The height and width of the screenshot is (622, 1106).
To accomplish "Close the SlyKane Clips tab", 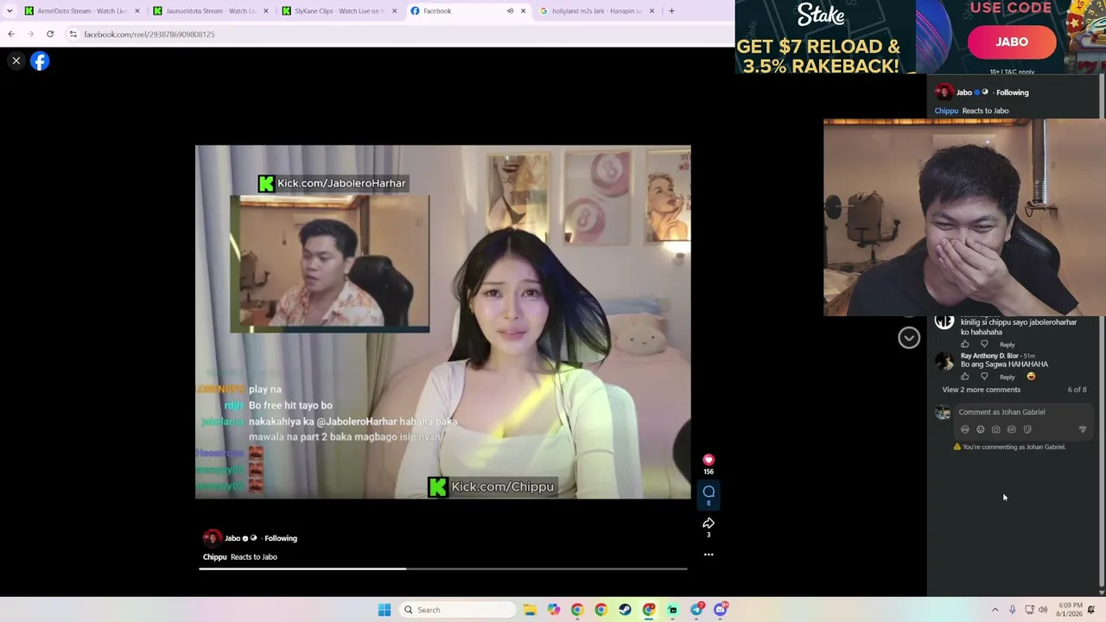I will [395, 11].
